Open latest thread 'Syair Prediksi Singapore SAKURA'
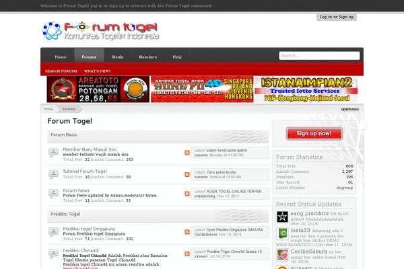 [236, 229]
